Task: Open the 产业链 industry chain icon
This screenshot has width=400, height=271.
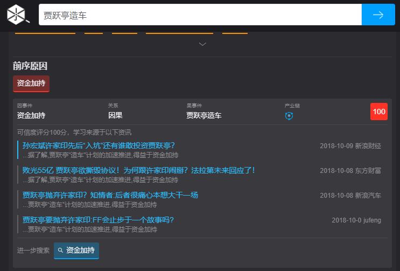Action: tap(289, 116)
